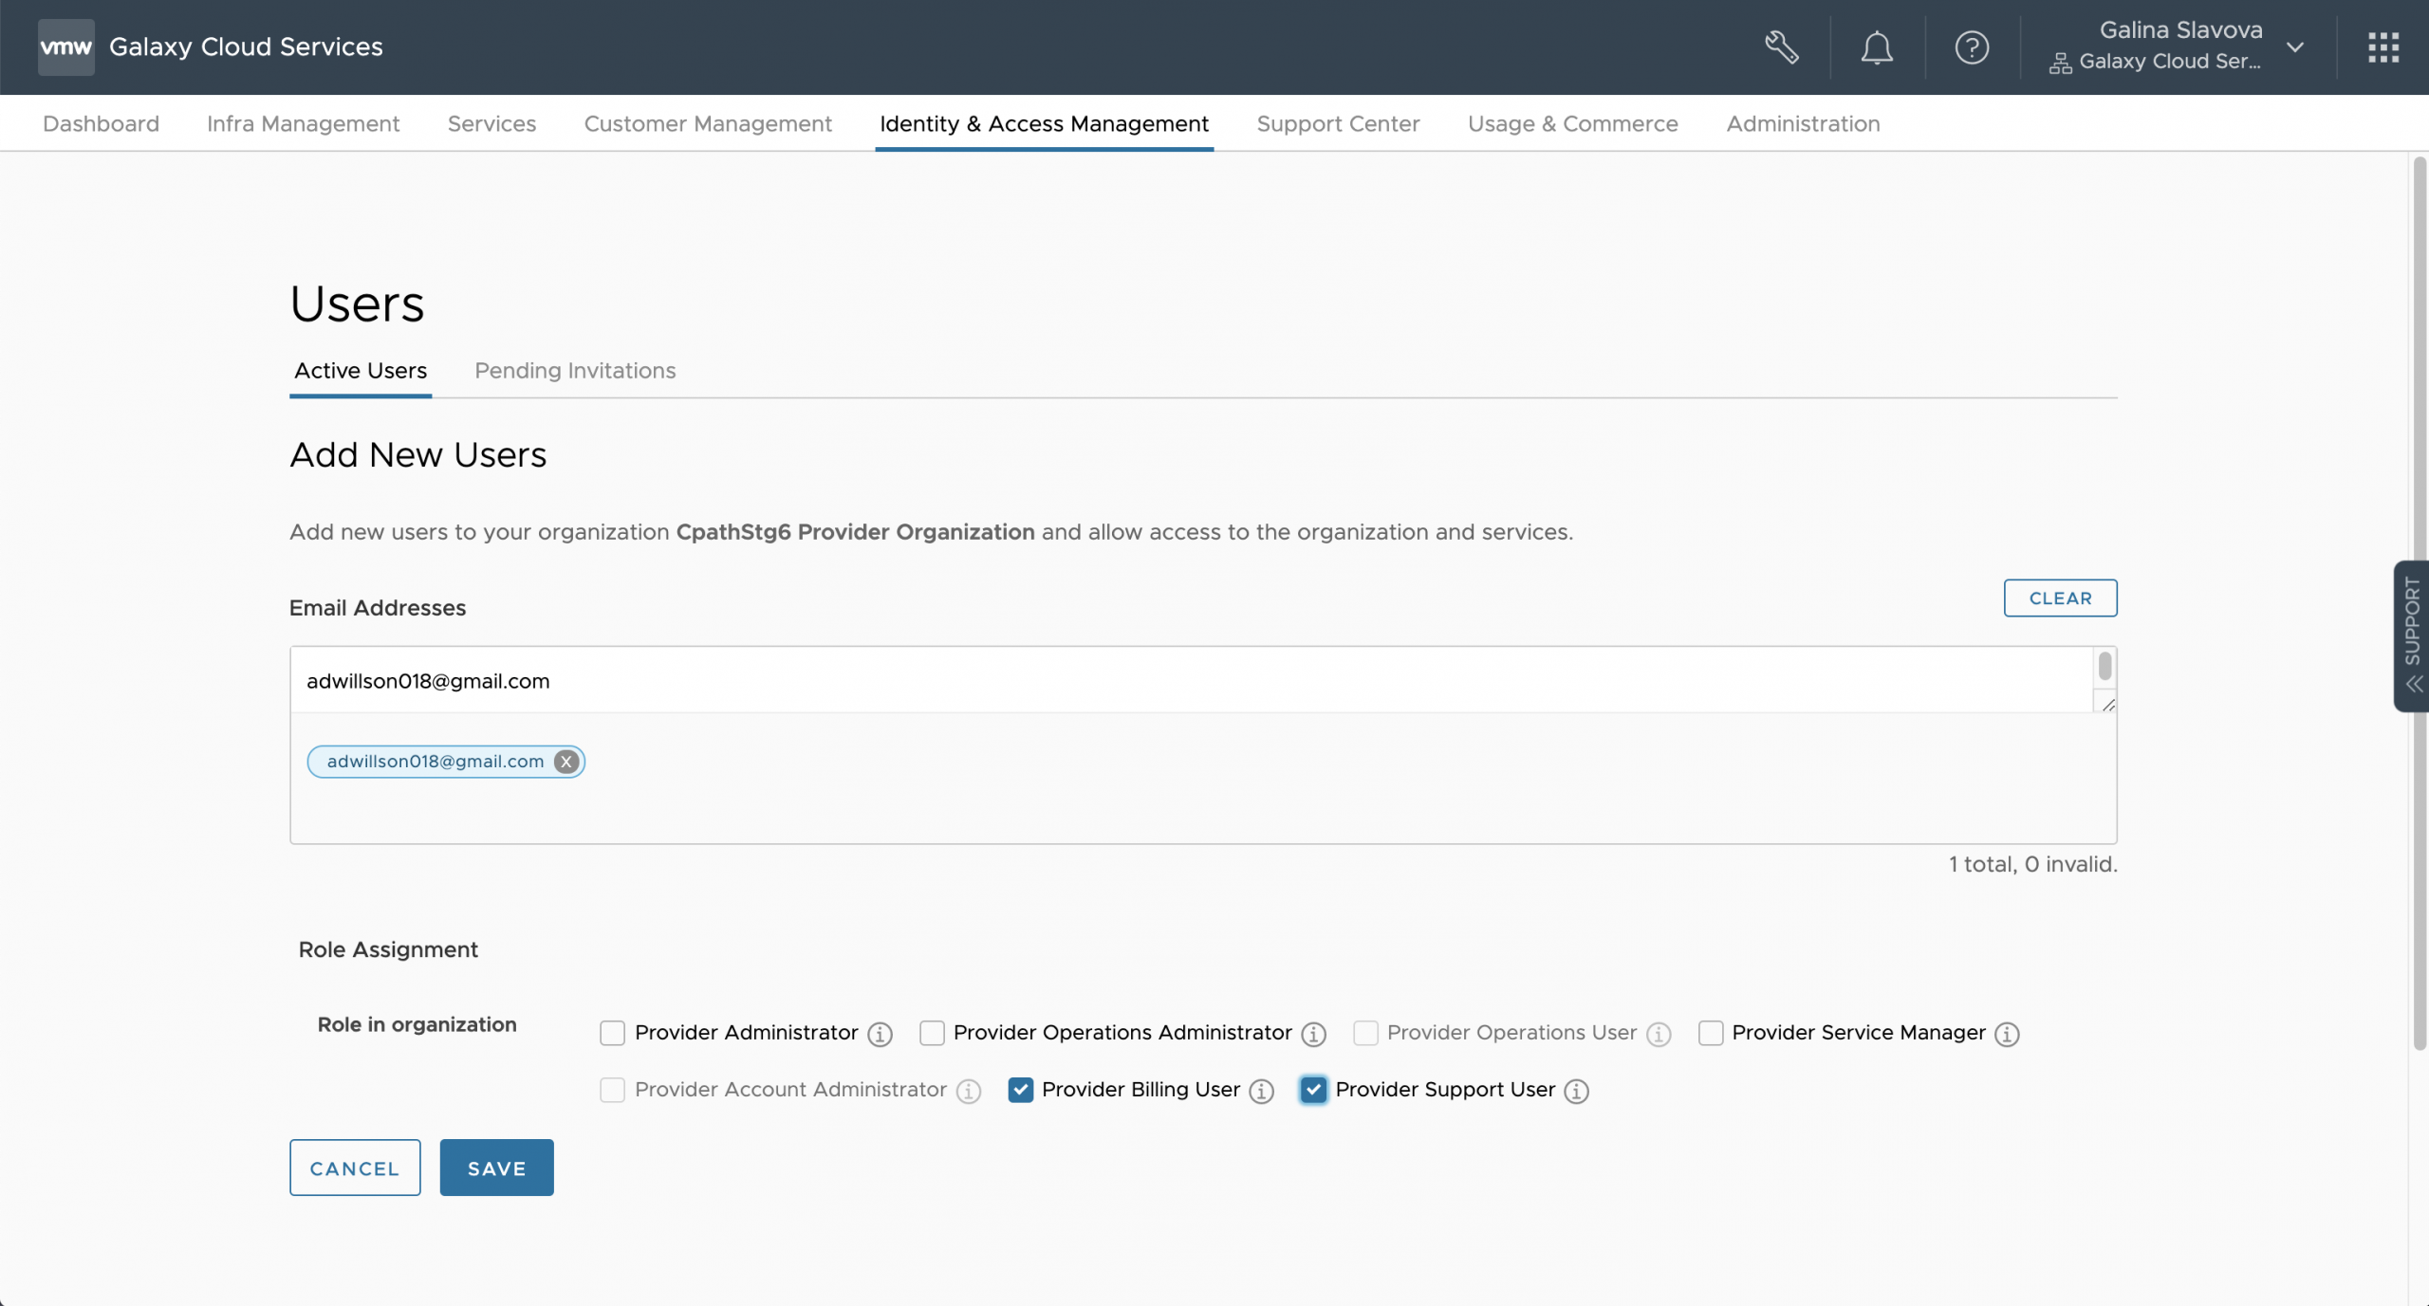Check the Provider Administrator checkbox
2429x1306 pixels.
(613, 1033)
